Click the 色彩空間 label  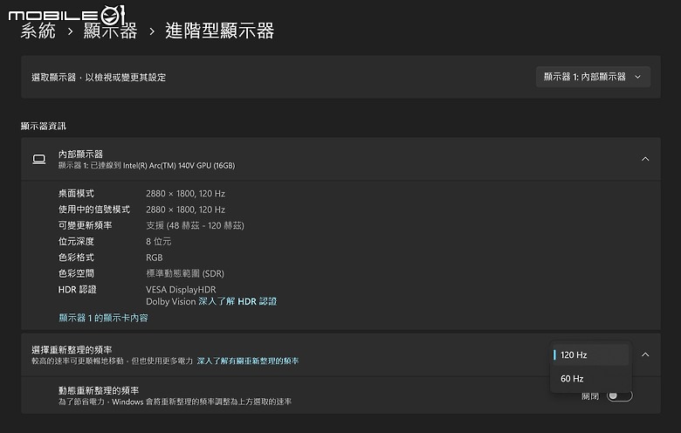coord(76,273)
